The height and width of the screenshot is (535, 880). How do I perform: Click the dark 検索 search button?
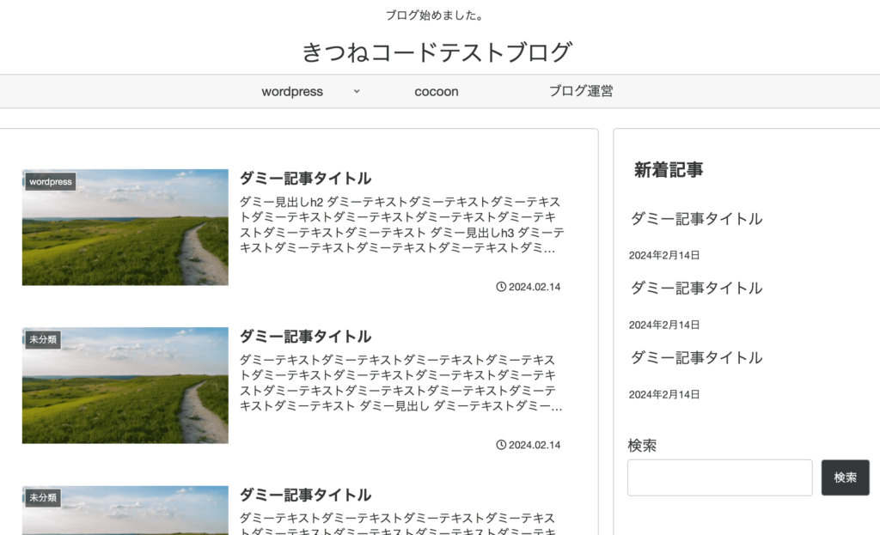846,477
